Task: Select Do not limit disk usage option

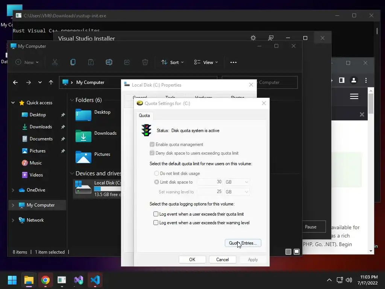Action: click(x=156, y=173)
